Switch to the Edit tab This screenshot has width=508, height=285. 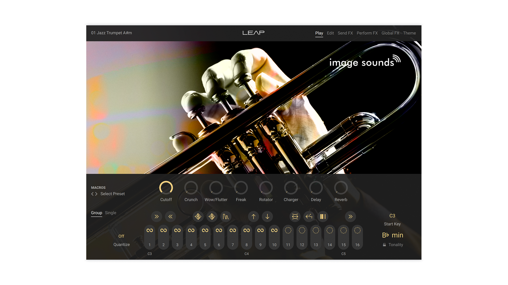tap(330, 33)
